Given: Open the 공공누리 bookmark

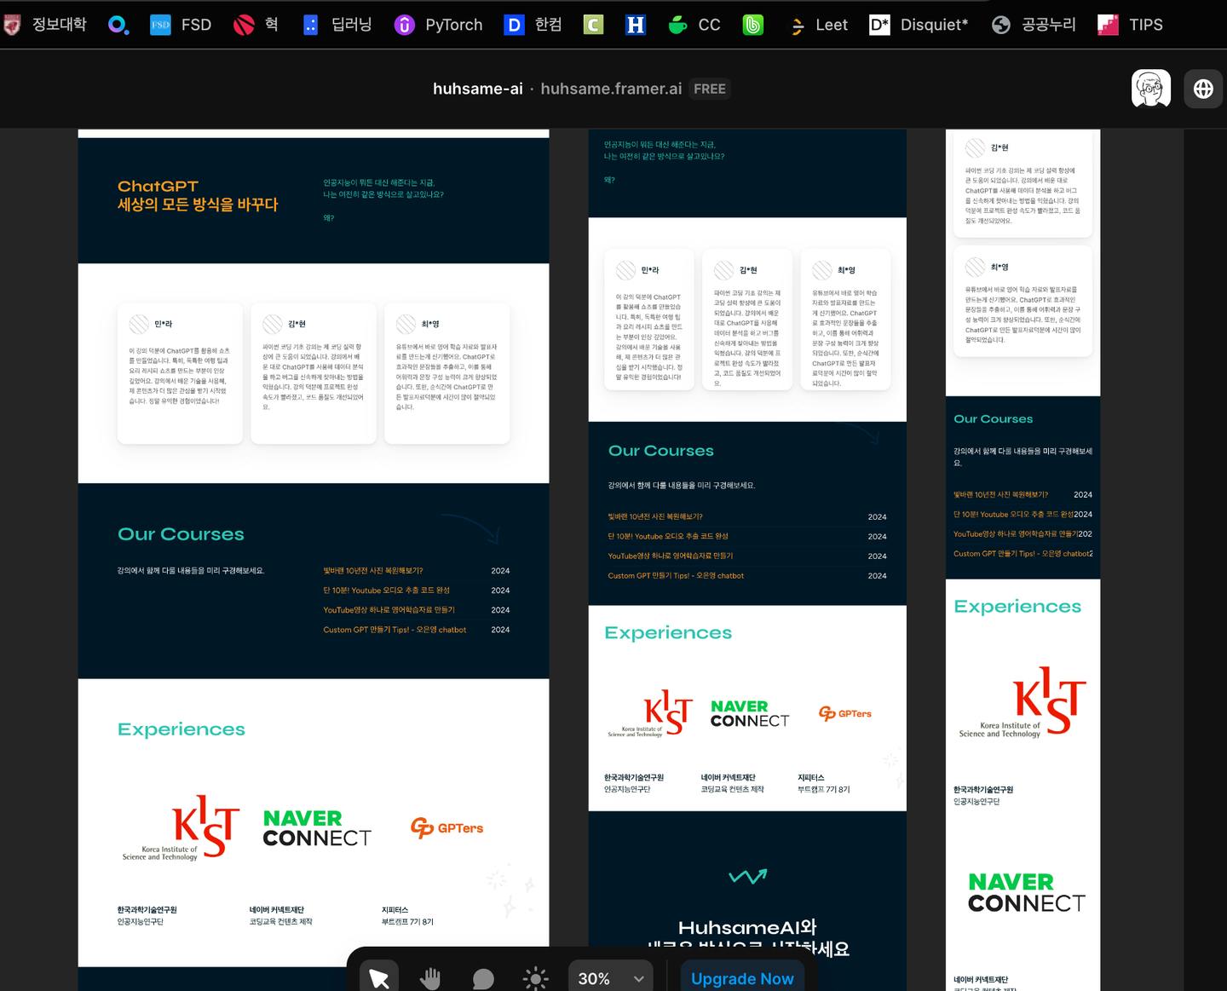Looking at the screenshot, I should click(1034, 25).
